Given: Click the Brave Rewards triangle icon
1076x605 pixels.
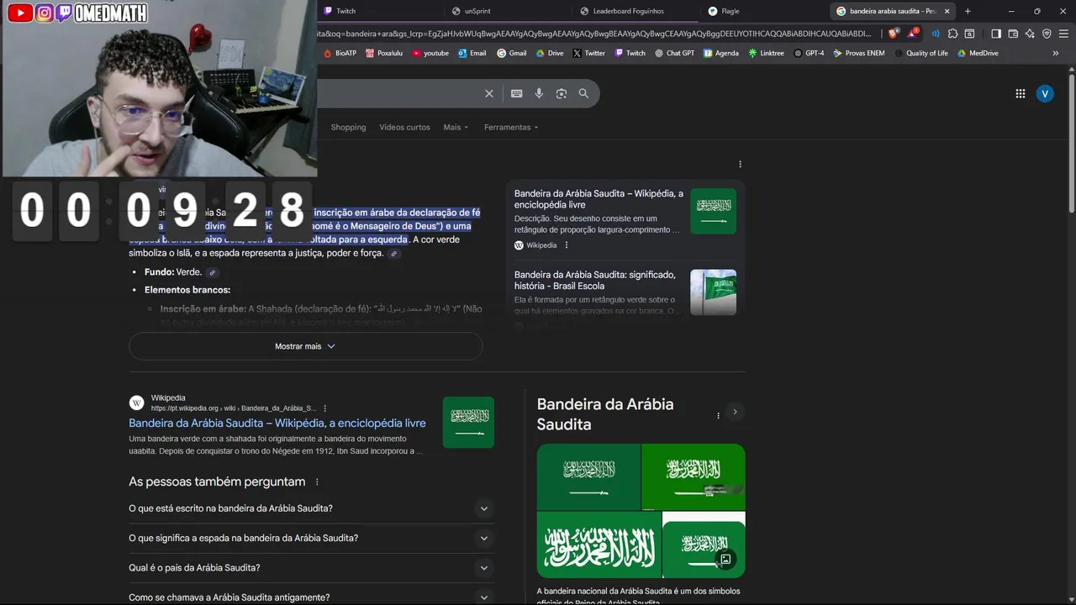Looking at the screenshot, I should click(912, 34).
